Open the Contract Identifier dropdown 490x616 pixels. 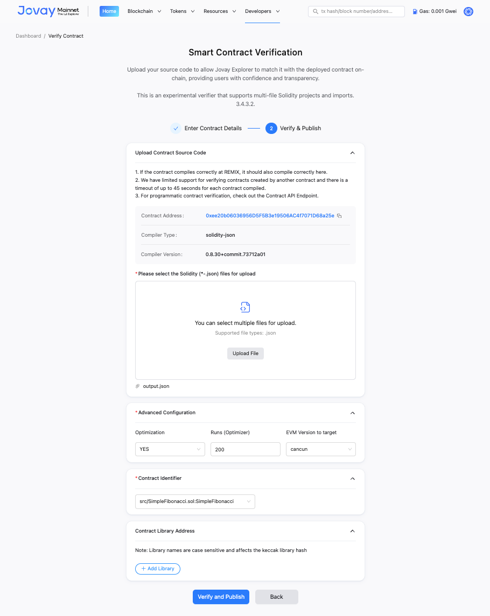click(194, 501)
